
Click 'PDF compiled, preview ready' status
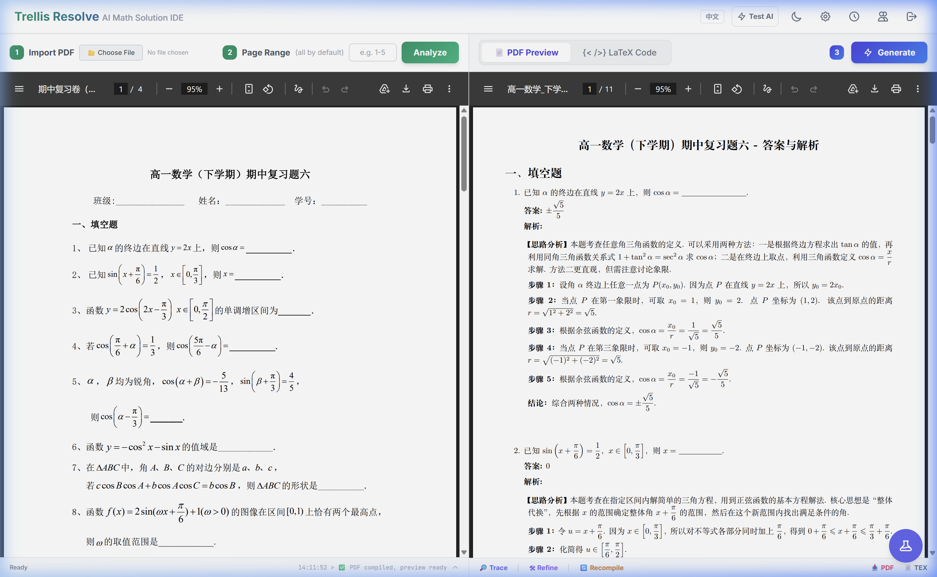(398, 567)
